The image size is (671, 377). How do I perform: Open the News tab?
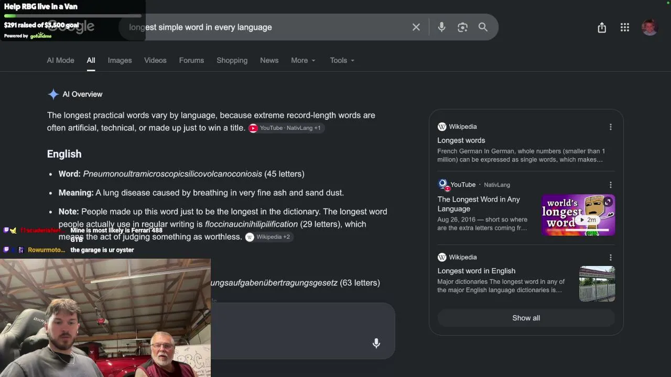(269, 60)
